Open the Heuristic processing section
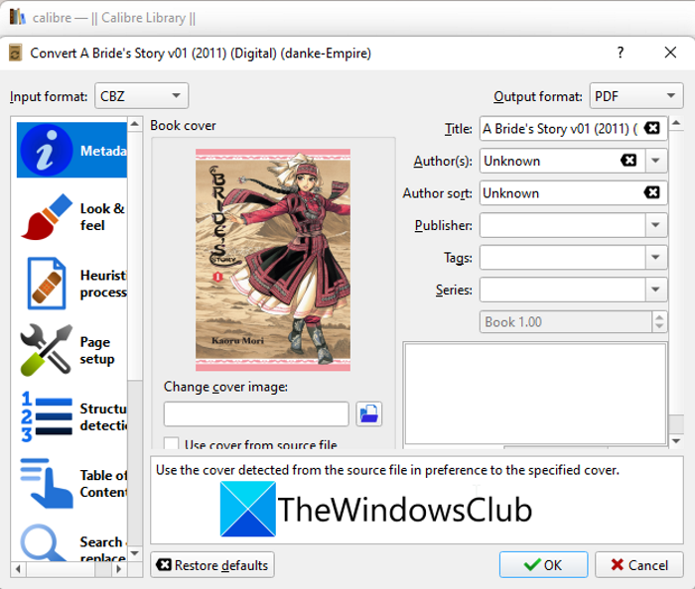This screenshot has width=695, height=589. point(71,284)
